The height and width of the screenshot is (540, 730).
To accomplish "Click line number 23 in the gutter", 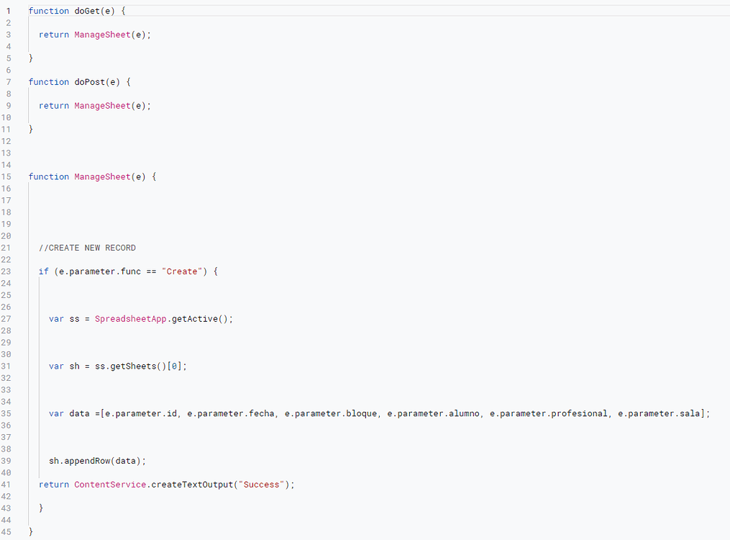I will pyautogui.click(x=7, y=271).
